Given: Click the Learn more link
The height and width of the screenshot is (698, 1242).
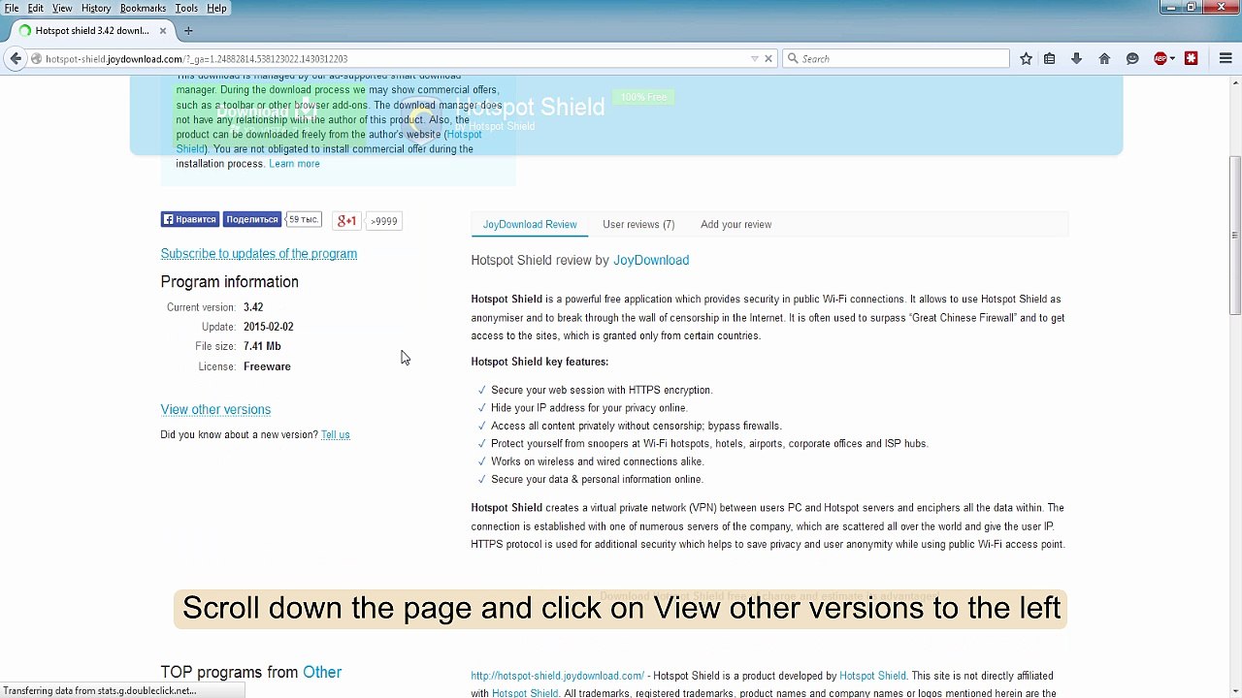Looking at the screenshot, I should coord(294,164).
